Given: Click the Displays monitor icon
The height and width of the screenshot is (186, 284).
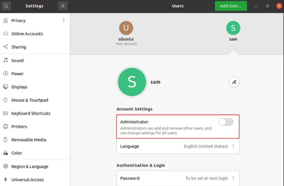Looking at the screenshot, I should pyautogui.click(x=6, y=87).
